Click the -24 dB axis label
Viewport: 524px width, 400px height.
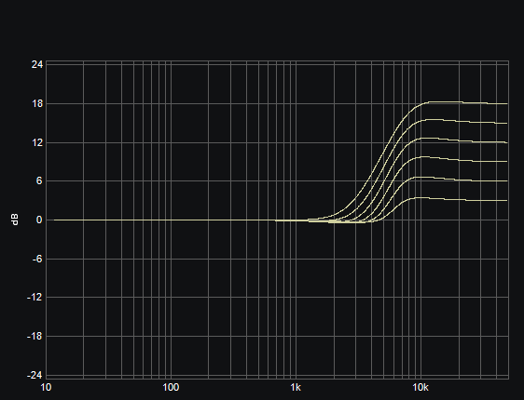click(x=35, y=375)
